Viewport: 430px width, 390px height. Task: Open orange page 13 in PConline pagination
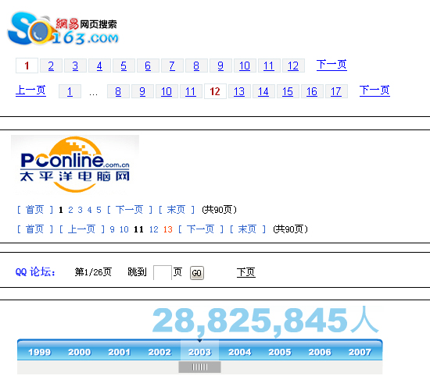tap(168, 229)
